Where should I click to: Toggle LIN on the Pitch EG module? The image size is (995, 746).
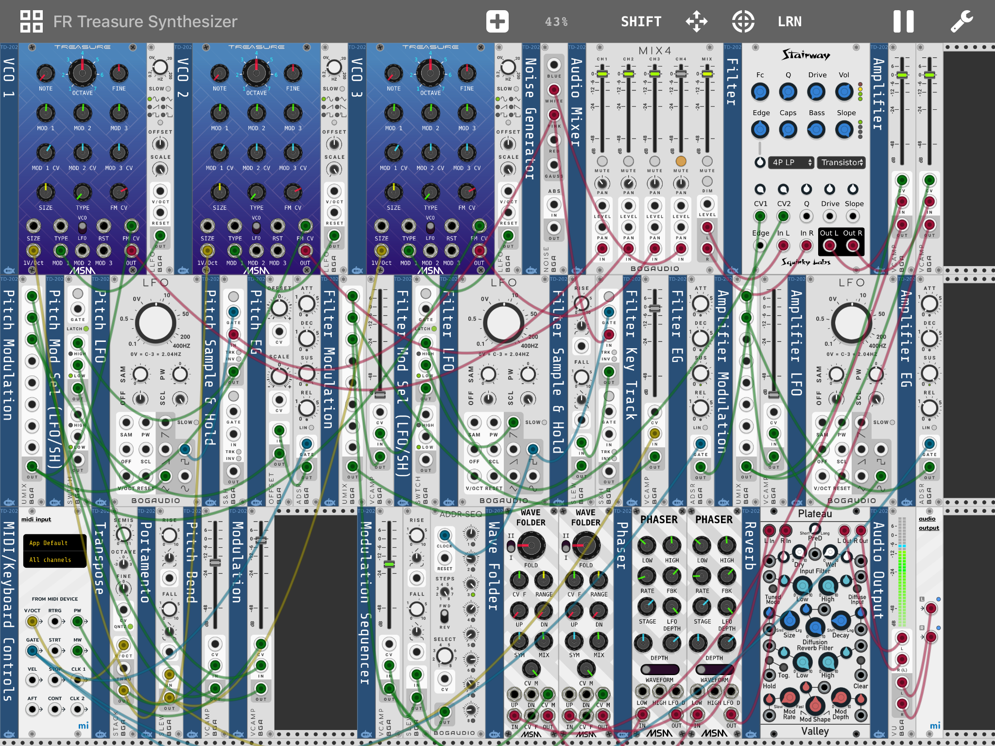[311, 428]
